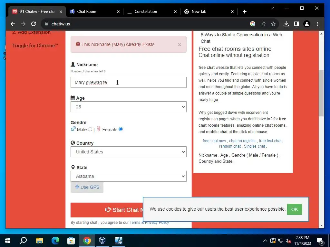The height and width of the screenshot is (247, 330).
Task: Select the Female radio button
Action: (x=121, y=129)
